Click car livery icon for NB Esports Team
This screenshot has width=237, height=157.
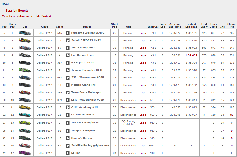point(25,63)
